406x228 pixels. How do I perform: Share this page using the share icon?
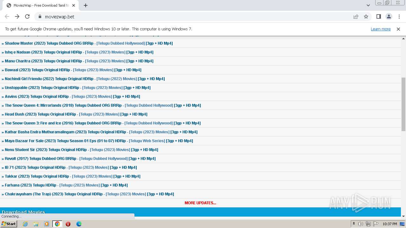point(356,16)
